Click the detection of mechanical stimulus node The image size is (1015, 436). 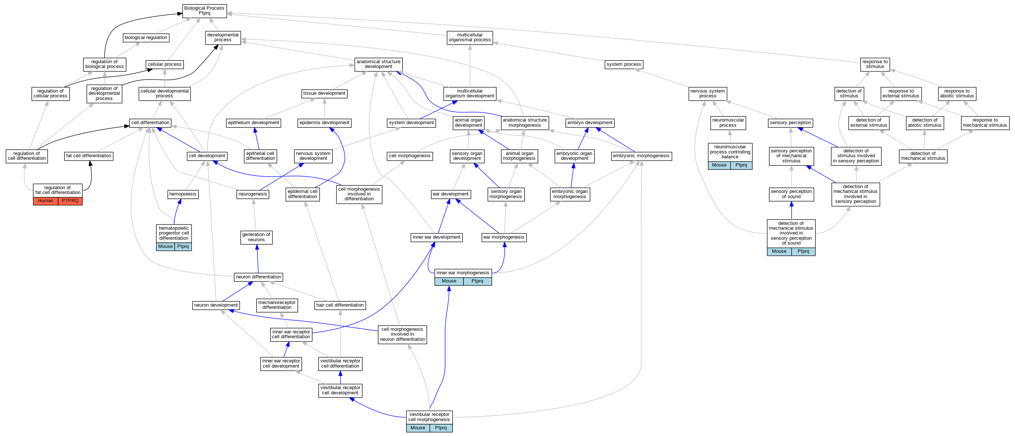tap(923, 156)
